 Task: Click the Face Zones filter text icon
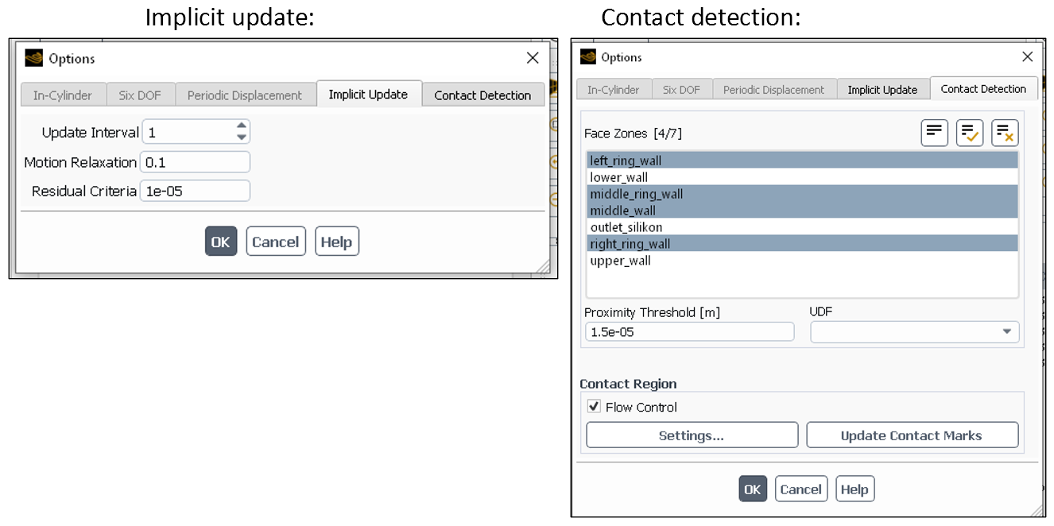[x=934, y=133]
